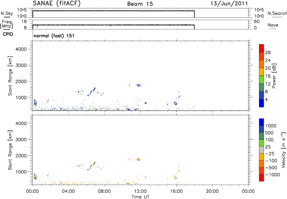Image resolution: width=287 pixels, height=199 pixels.
Task: Click power echo patch just after 00:00 near 700 km
Action: pos(35,103)
